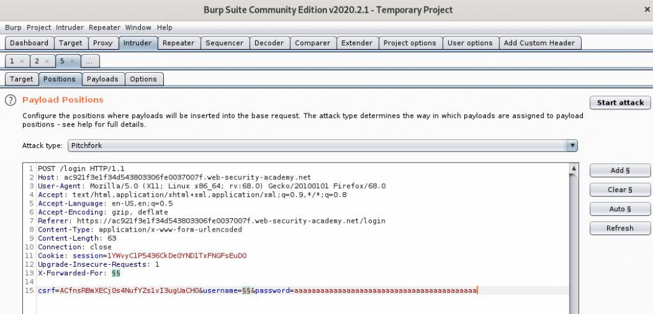Close Intruder attack tab 1
Image resolution: width=653 pixels, height=314 pixels.
22,61
